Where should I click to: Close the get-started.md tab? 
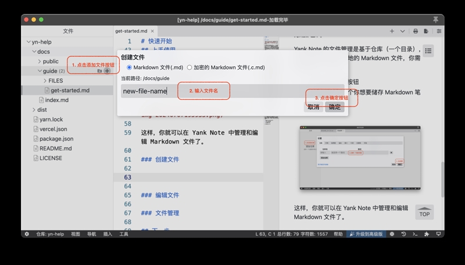point(152,31)
